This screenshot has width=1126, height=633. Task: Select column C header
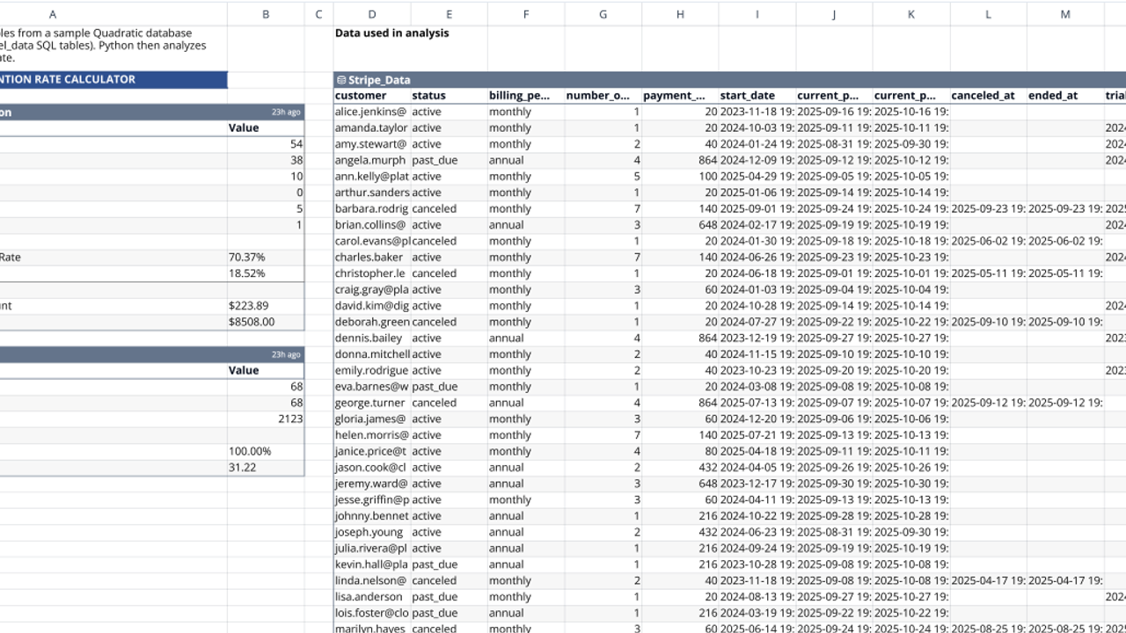pos(319,14)
